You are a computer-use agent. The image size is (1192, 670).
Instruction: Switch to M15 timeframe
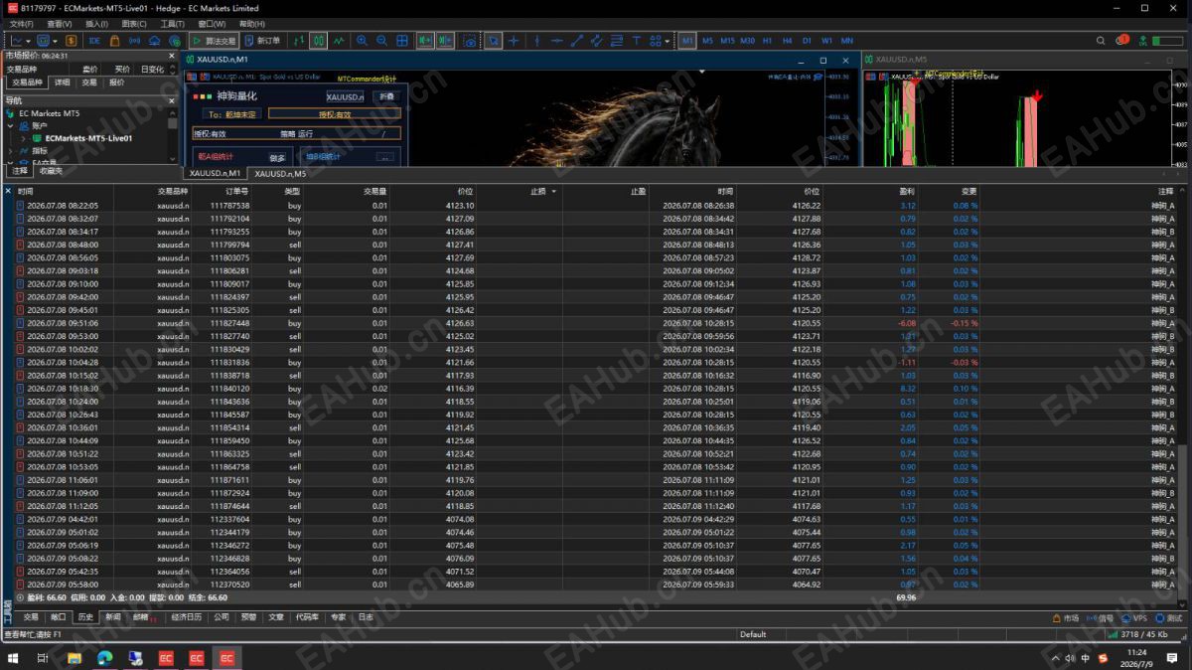click(727, 41)
